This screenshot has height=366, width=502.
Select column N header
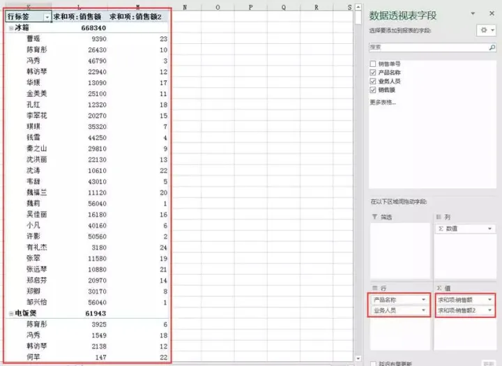point(185,7)
